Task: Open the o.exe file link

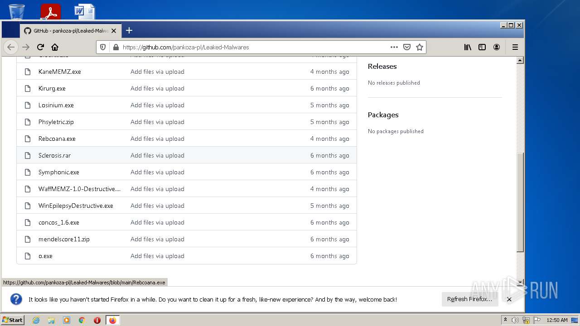Action: click(45, 256)
